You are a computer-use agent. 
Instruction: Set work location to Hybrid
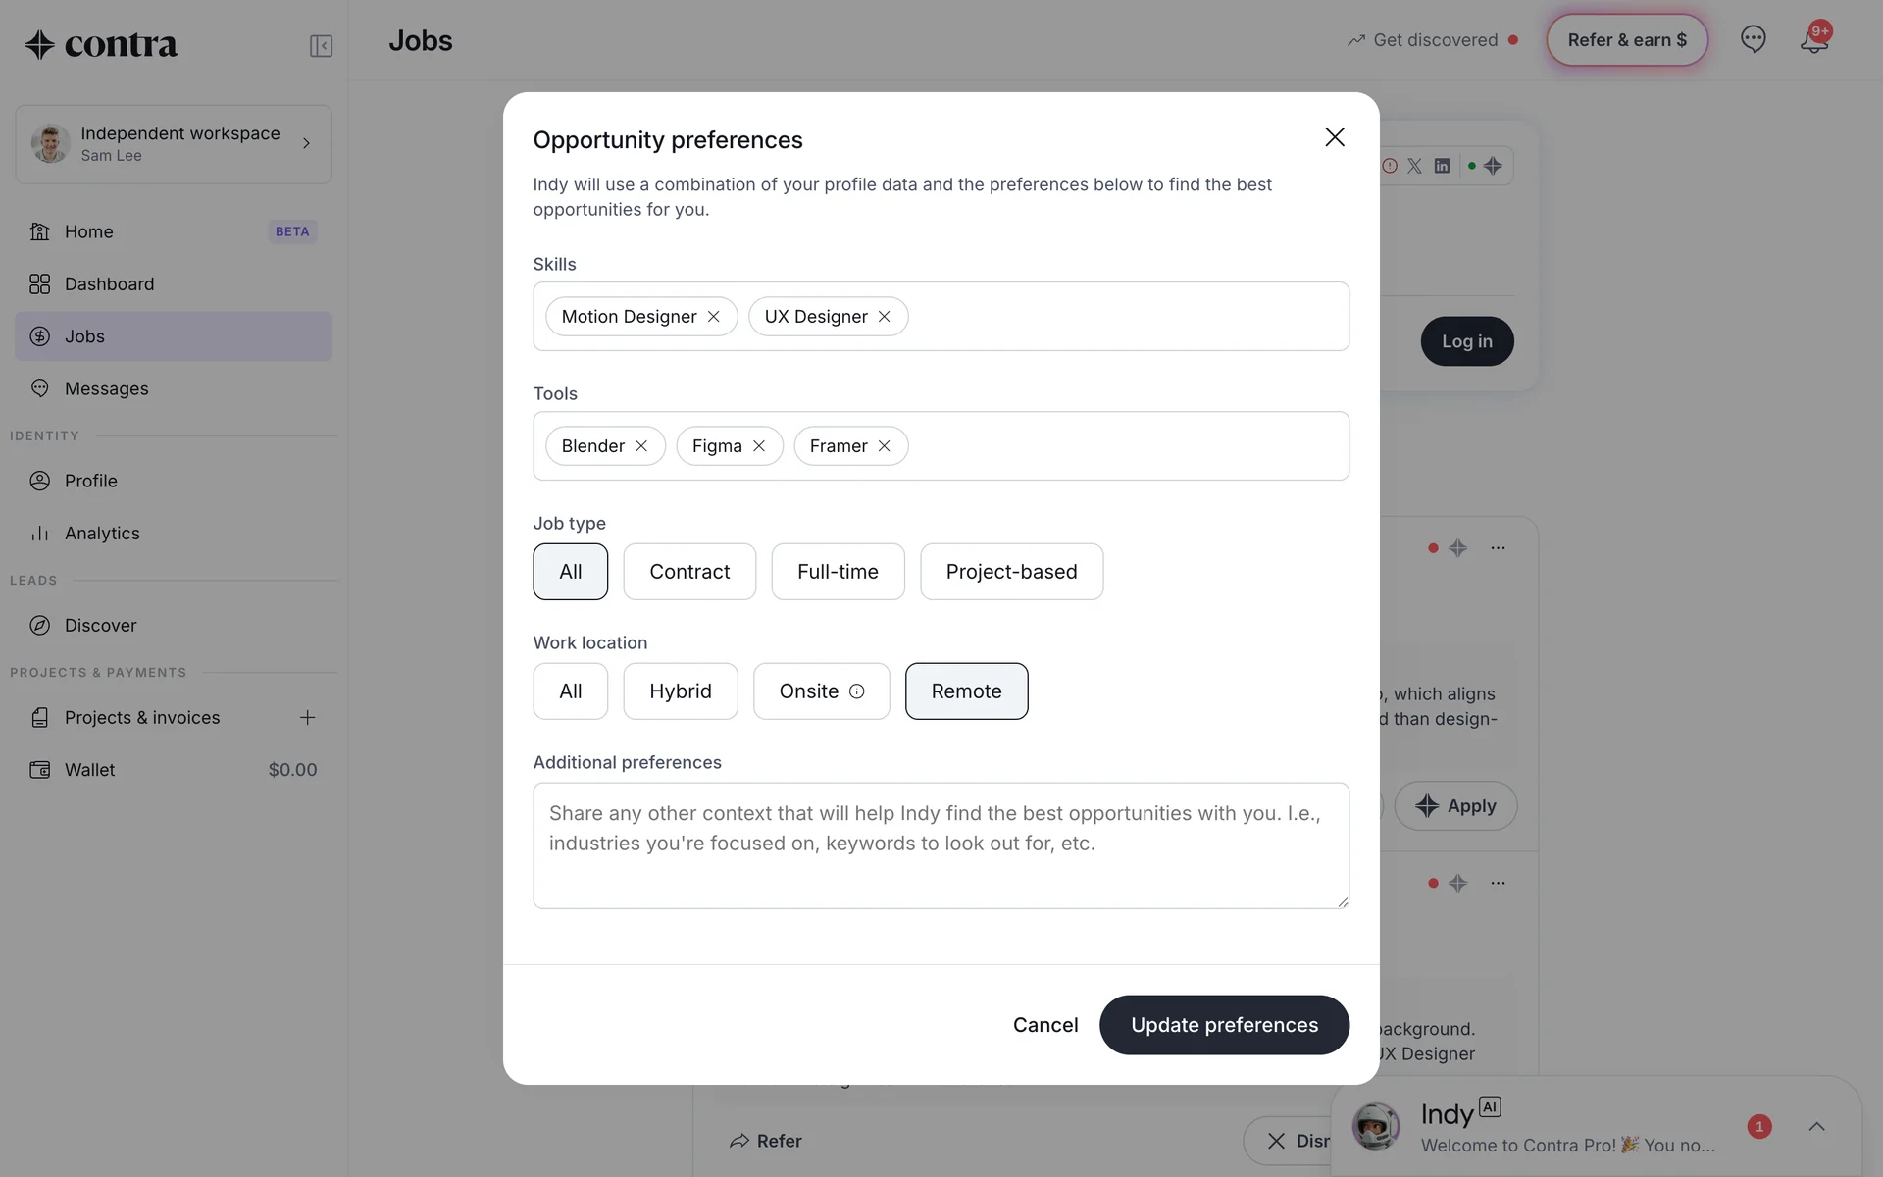(680, 691)
